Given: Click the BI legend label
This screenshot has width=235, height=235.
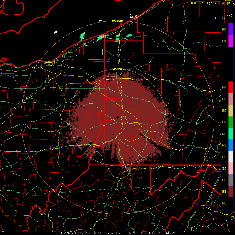Looking at the screenshot, I should (224, 192).
